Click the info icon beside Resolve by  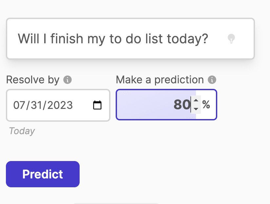pyautogui.click(x=67, y=80)
